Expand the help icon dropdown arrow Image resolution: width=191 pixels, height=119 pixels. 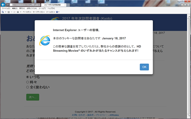point(59,12)
